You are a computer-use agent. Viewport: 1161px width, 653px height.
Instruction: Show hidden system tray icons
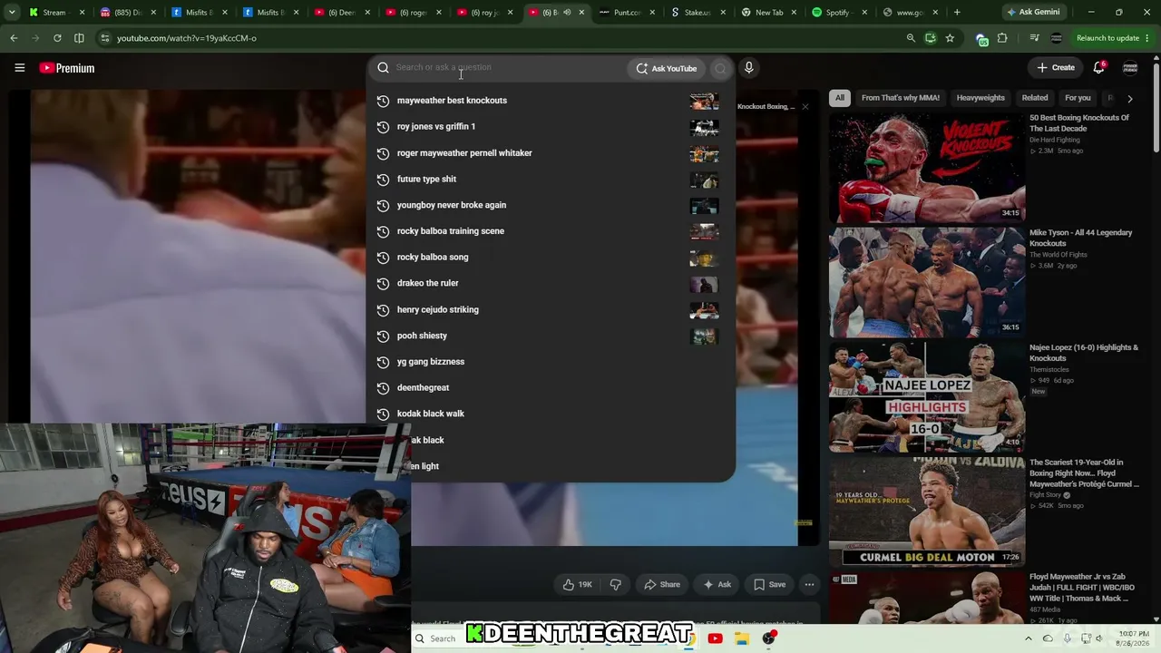point(1028,638)
